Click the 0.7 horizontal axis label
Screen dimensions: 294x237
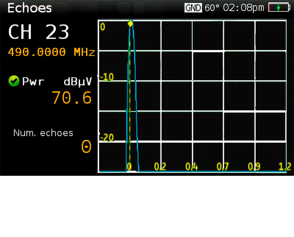coord(223,166)
